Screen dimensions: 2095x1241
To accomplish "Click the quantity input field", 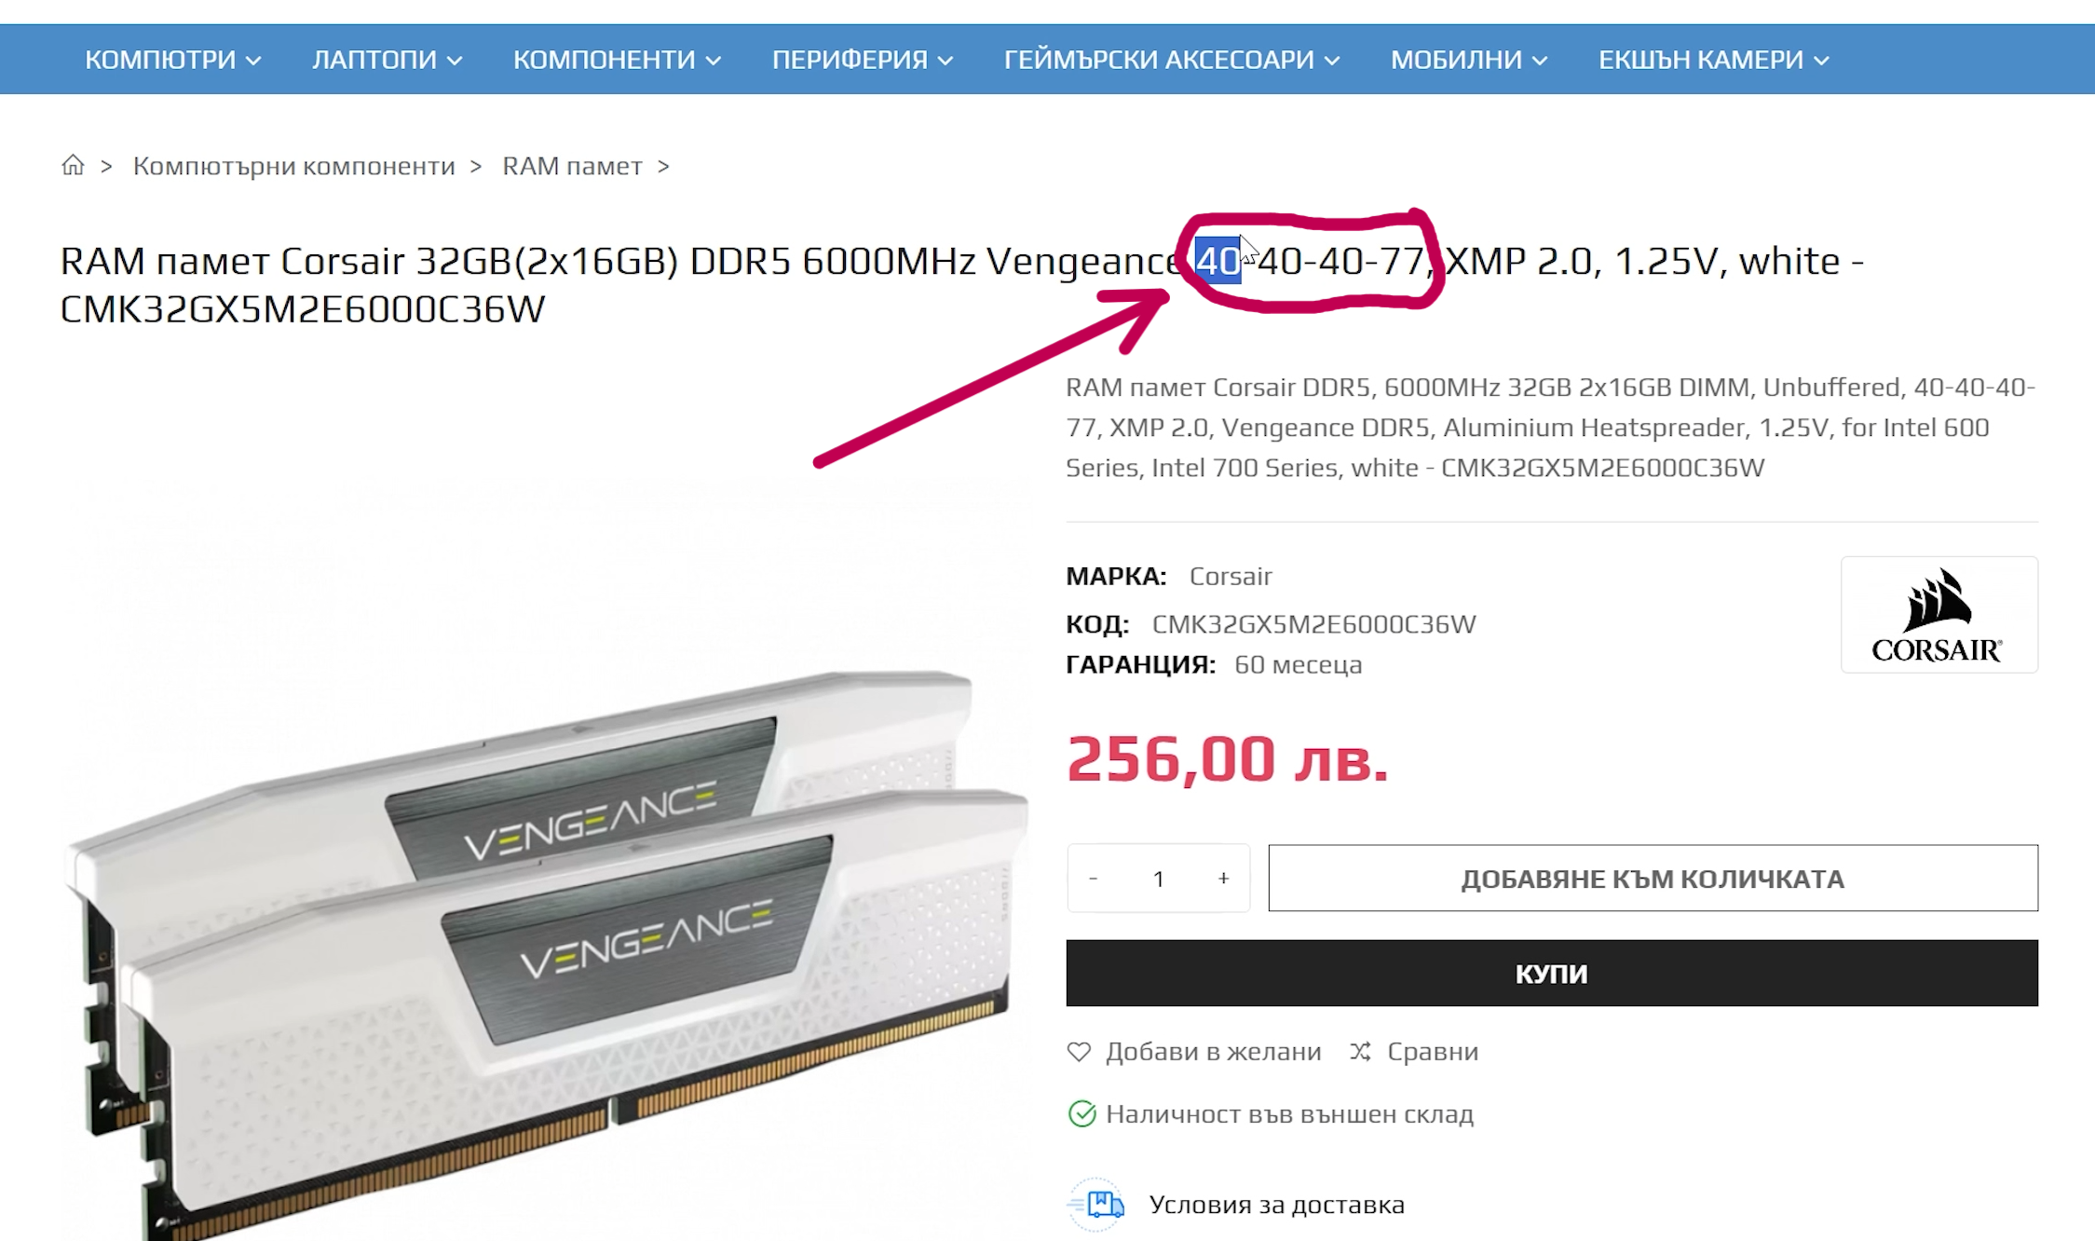I will pos(1159,879).
